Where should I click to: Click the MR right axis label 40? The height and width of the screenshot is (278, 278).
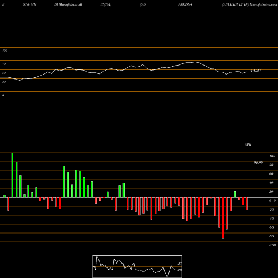click(271, 183)
